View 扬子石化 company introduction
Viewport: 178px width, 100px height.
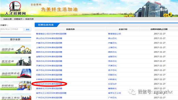[x=112, y=70]
